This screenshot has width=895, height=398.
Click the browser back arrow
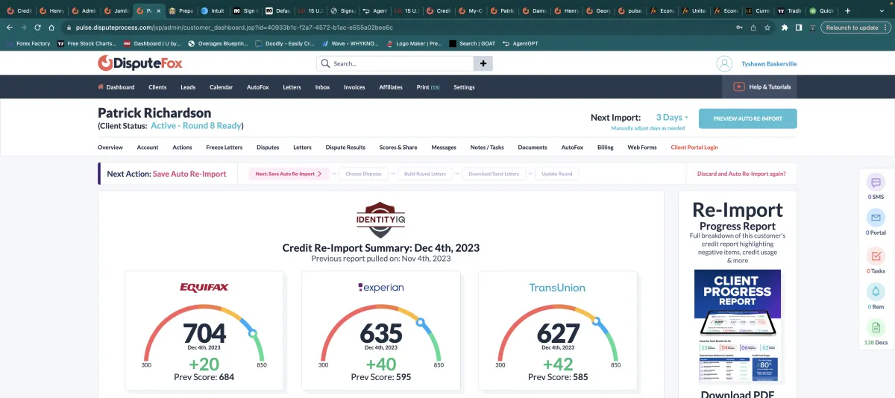10,27
